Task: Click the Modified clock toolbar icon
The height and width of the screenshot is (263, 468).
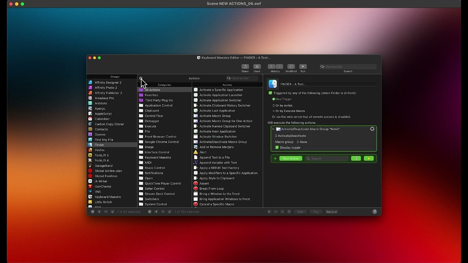Action: pos(291,66)
